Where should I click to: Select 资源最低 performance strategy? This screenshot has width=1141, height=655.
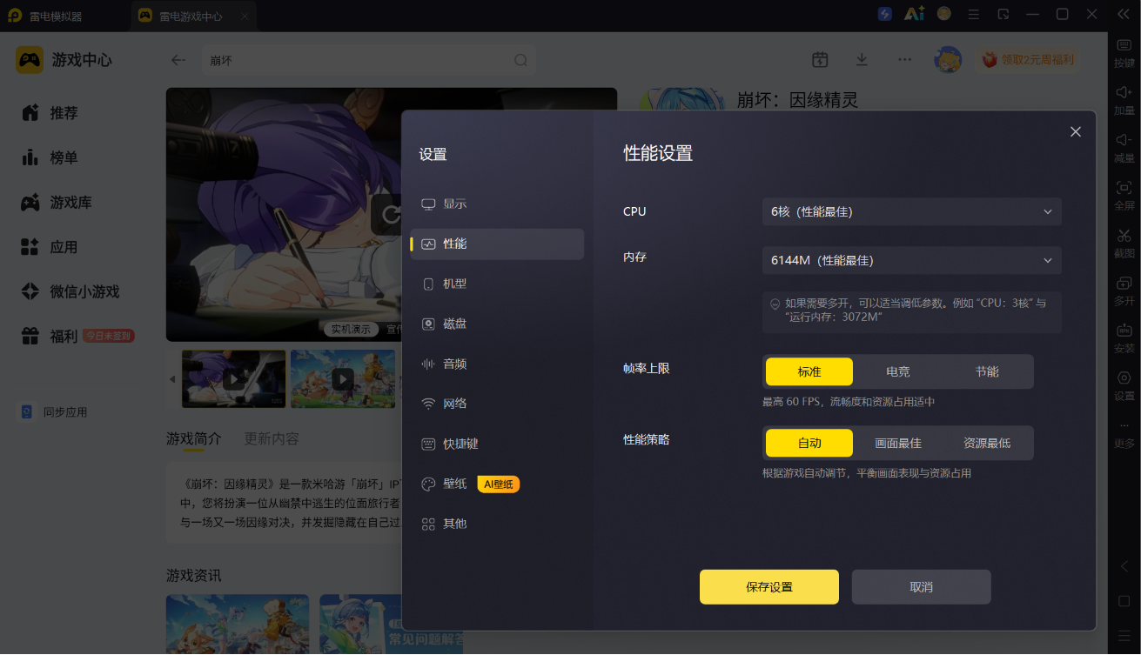coord(987,443)
